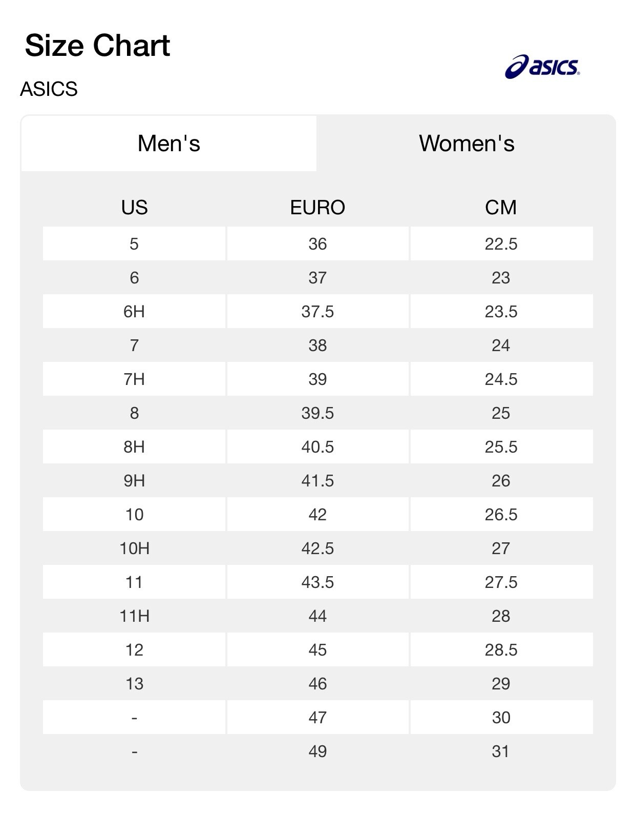Select the 24.5 CM cell
Screen dimensions: 636x814
point(501,379)
